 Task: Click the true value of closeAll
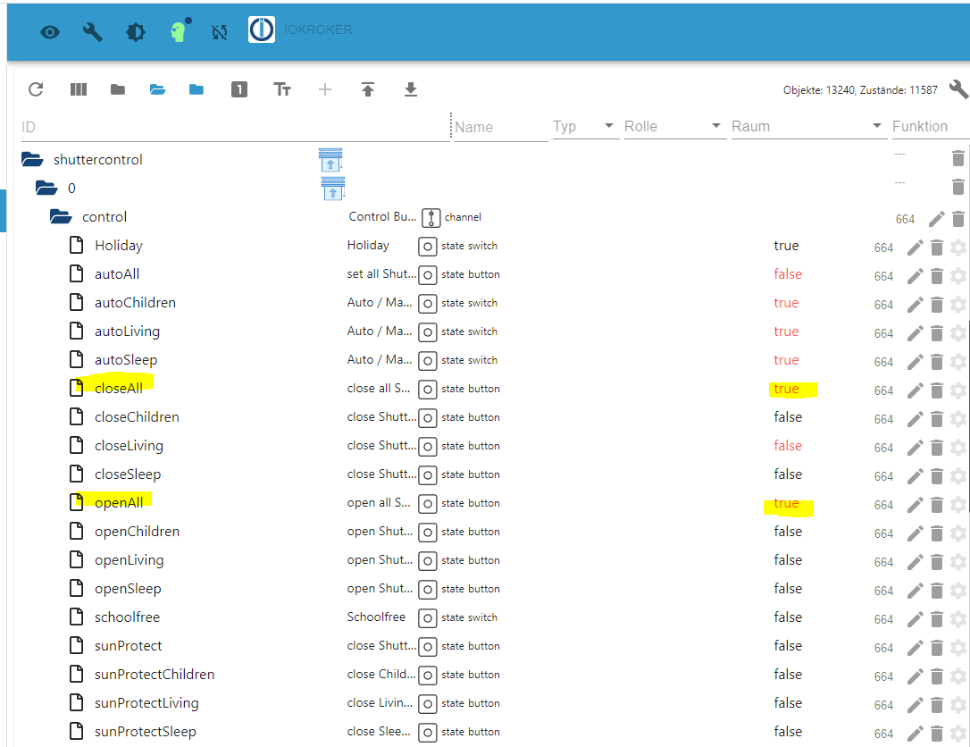[786, 389]
